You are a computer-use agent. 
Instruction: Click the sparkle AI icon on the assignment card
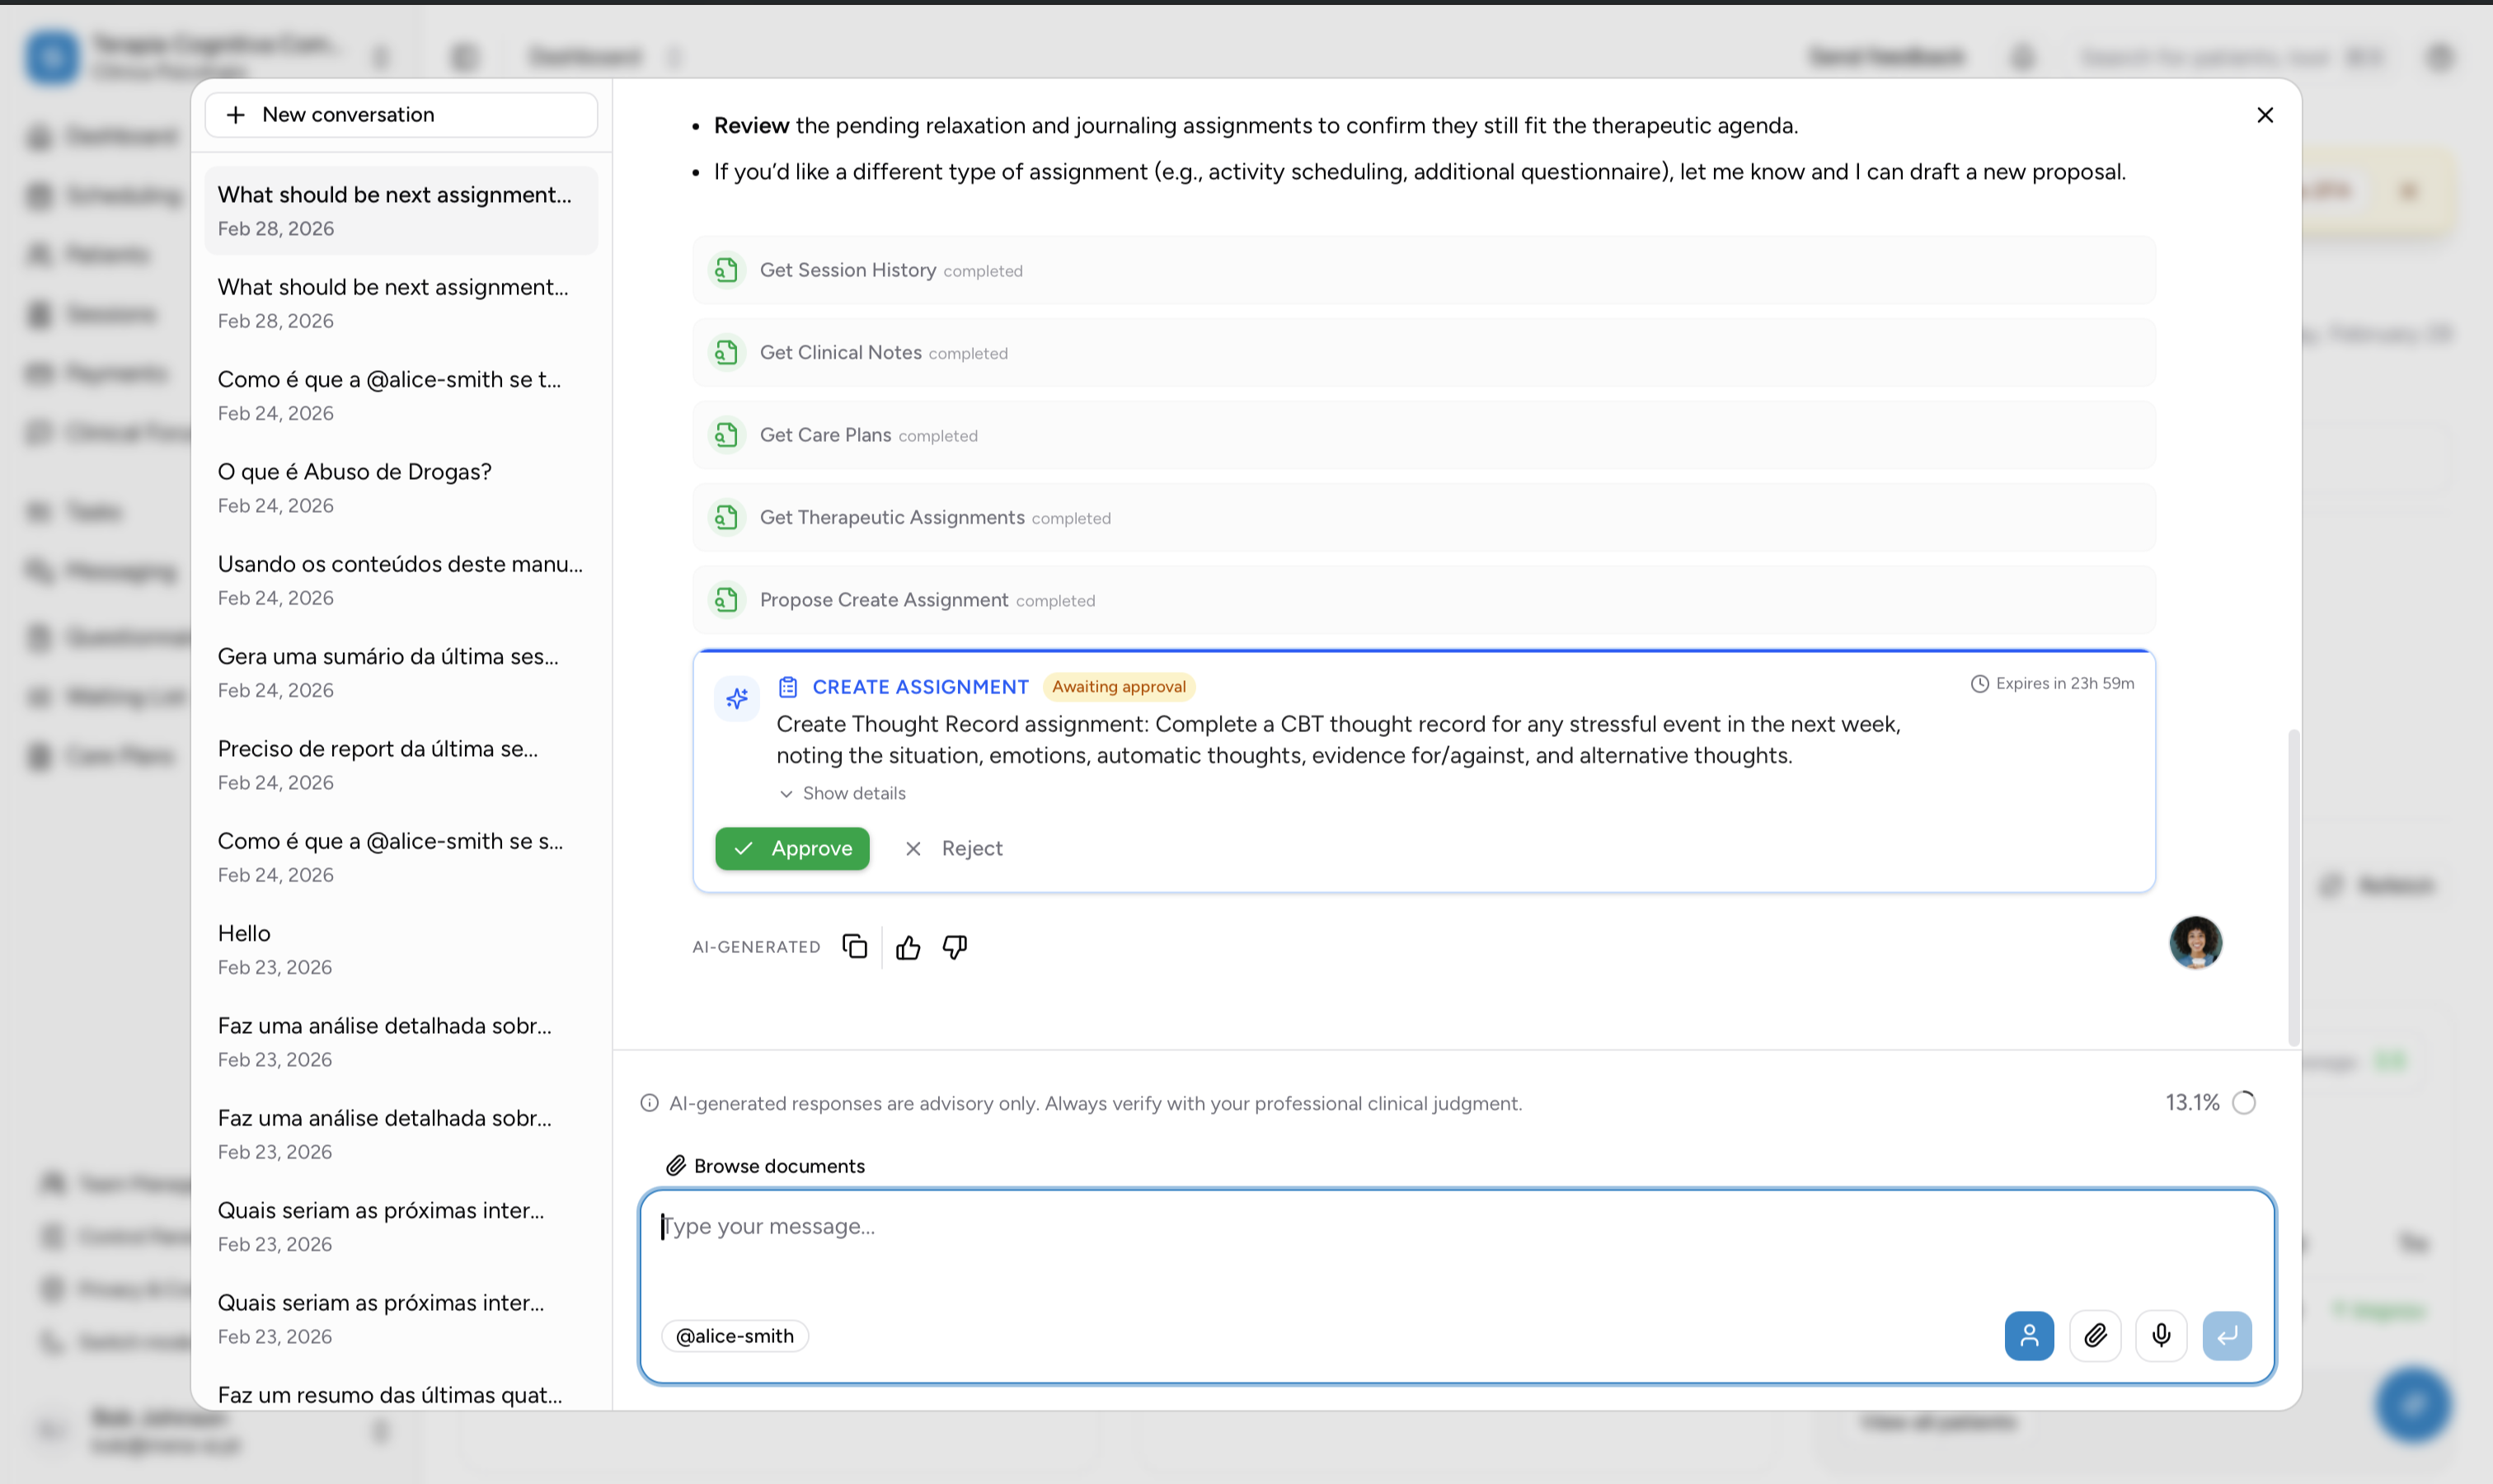pos(737,698)
